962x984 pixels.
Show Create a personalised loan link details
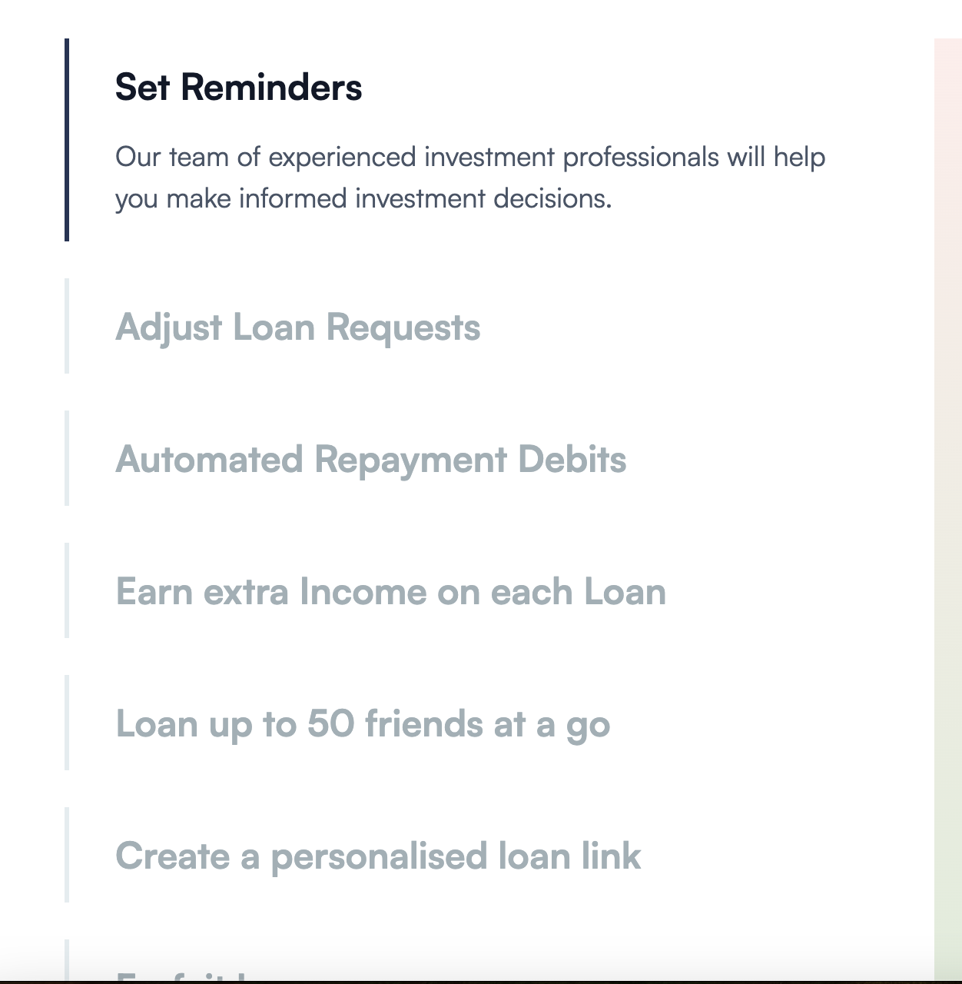click(x=378, y=856)
